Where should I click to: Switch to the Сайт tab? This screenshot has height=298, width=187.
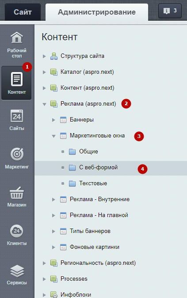23,12
